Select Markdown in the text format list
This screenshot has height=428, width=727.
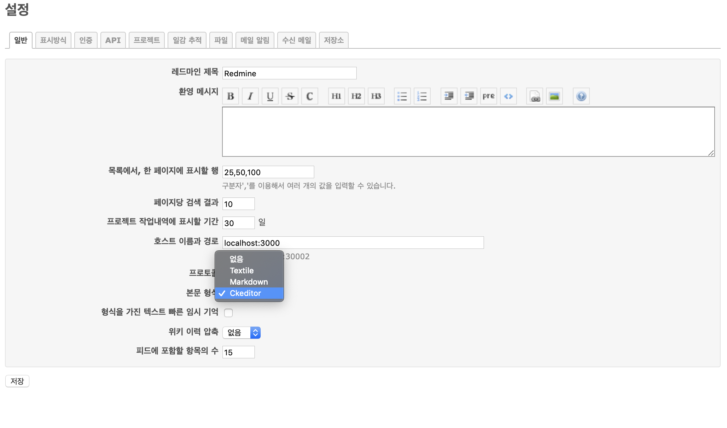coord(249,282)
